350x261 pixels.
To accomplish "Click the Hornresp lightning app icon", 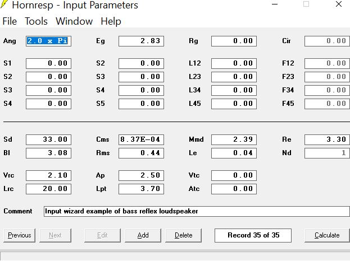I will click(x=4, y=4).
